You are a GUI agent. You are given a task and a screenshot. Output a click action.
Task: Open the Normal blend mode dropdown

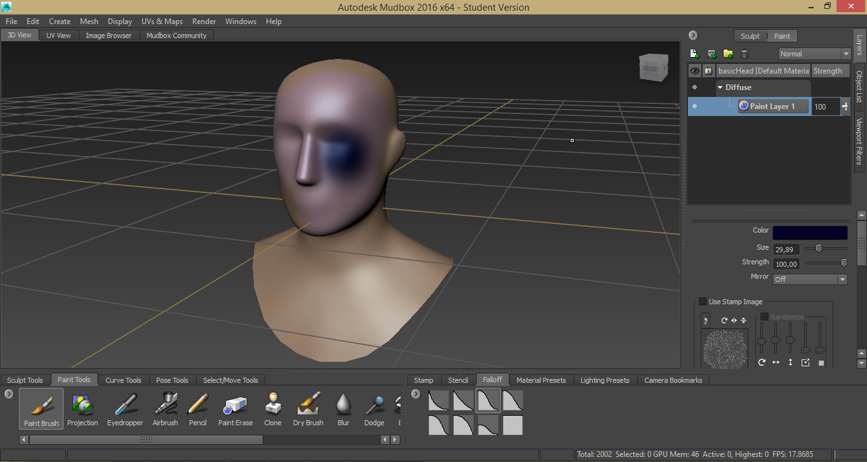(x=814, y=54)
